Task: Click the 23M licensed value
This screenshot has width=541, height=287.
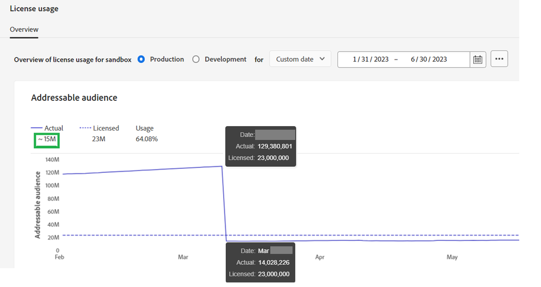Action: [99, 139]
